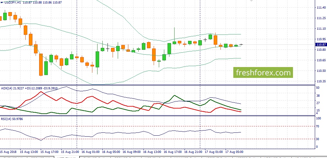
Task: Click the 70 level on RSI scale
Action: tap(317, 126)
